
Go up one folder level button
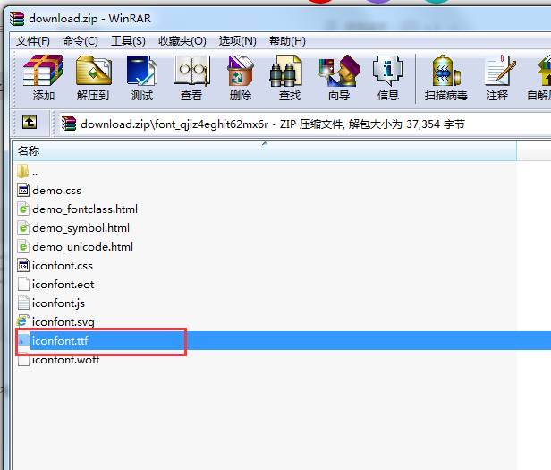point(30,122)
